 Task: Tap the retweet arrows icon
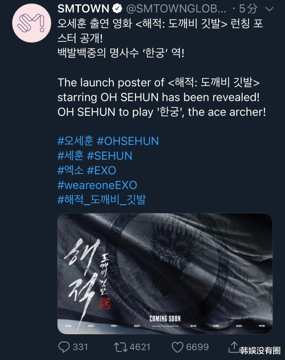click(x=121, y=347)
